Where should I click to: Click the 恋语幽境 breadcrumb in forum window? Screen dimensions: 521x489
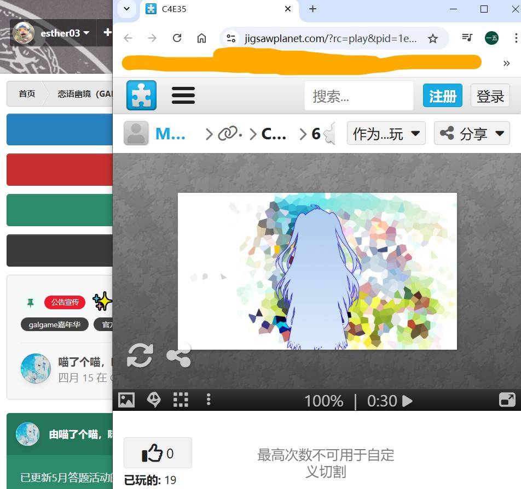click(85, 94)
